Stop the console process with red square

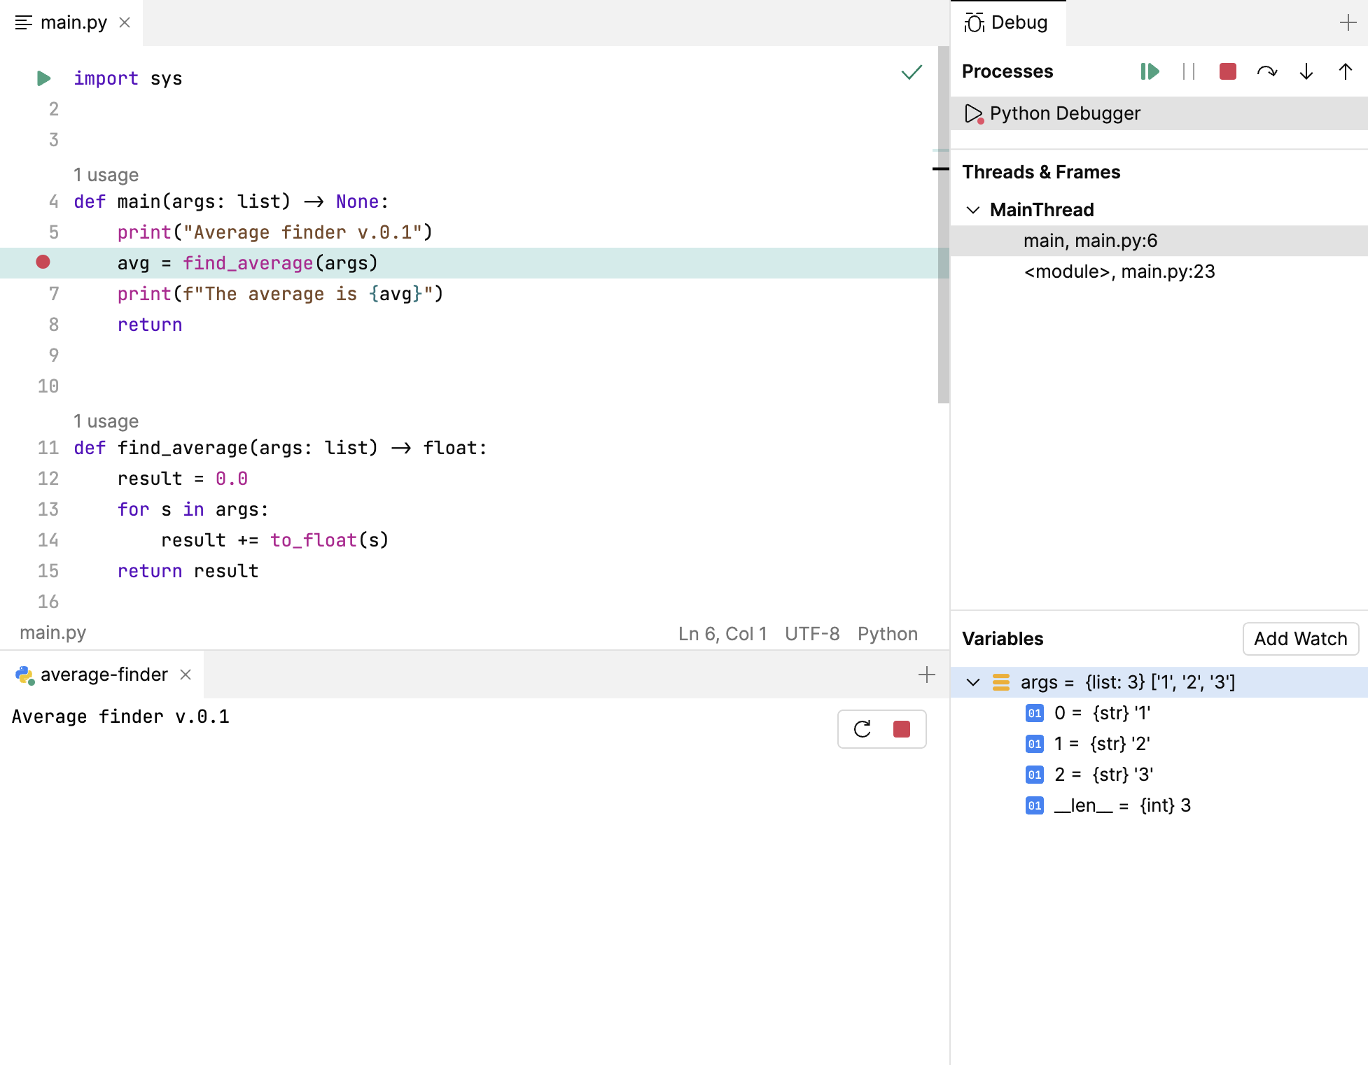901,728
